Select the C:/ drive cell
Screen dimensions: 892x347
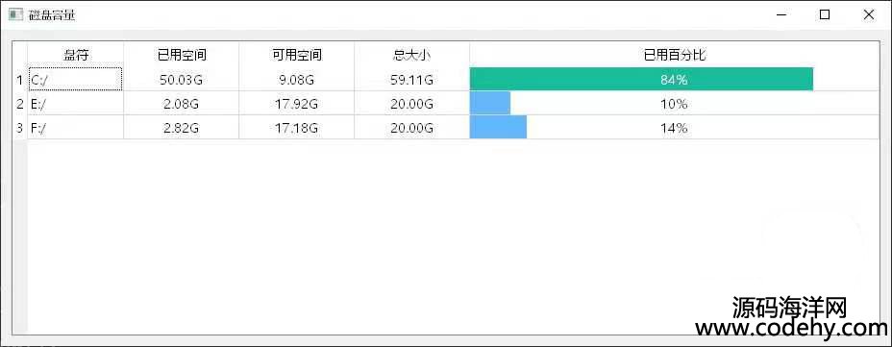click(x=76, y=79)
